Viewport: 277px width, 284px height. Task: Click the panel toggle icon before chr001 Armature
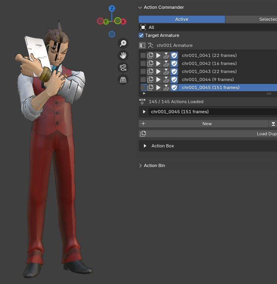[x=142, y=45]
